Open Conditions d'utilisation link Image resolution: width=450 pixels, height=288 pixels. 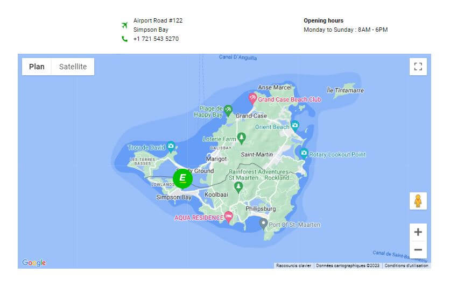[406, 265]
